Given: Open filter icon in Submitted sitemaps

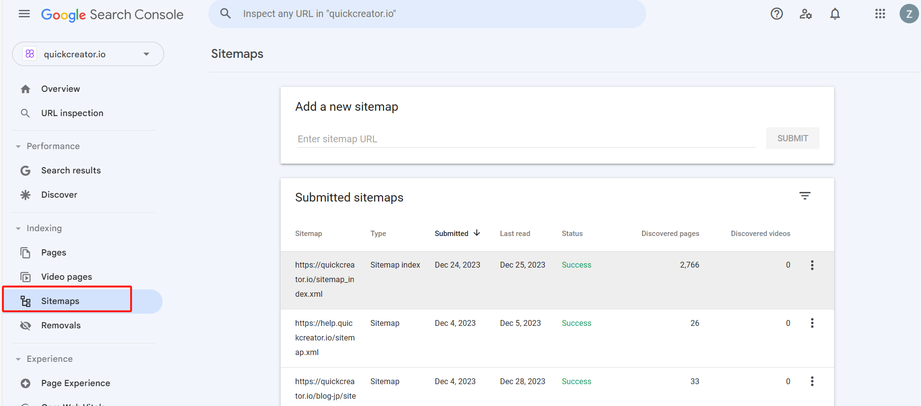Looking at the screenshot, I should coord(805,196).
